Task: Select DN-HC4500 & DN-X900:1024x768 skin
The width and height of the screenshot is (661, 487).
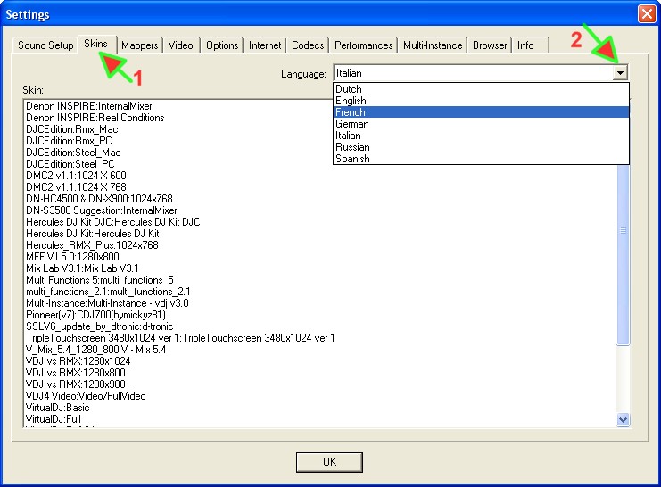Action: [x=100, y=199]
